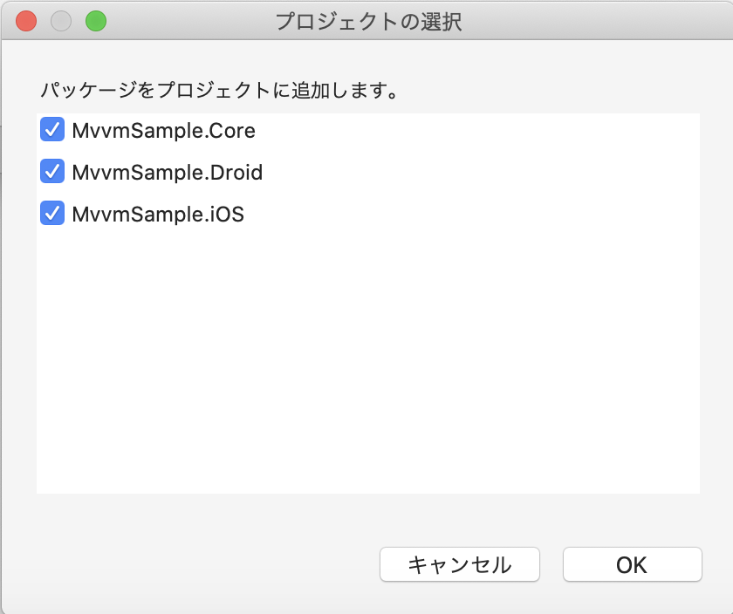
Task: Disable the MvvmSample.iOS package selection
Action: coord(52,213)
